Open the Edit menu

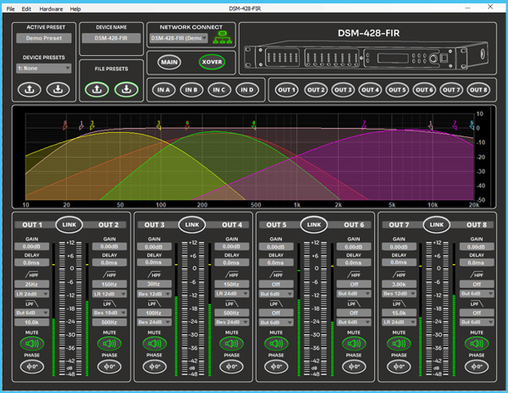pyautogui.click(x=27, y=8)
